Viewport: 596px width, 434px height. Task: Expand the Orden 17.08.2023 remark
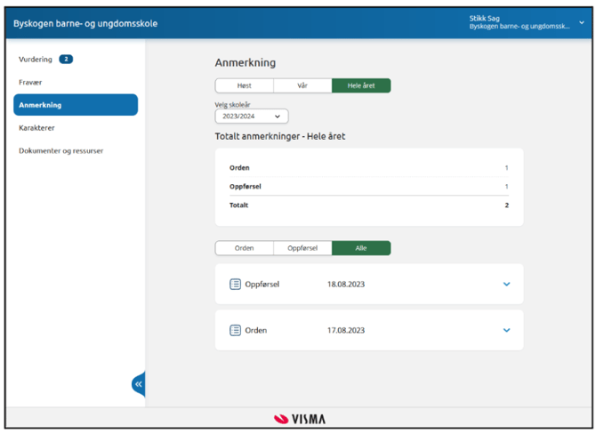tap(507, 330)
